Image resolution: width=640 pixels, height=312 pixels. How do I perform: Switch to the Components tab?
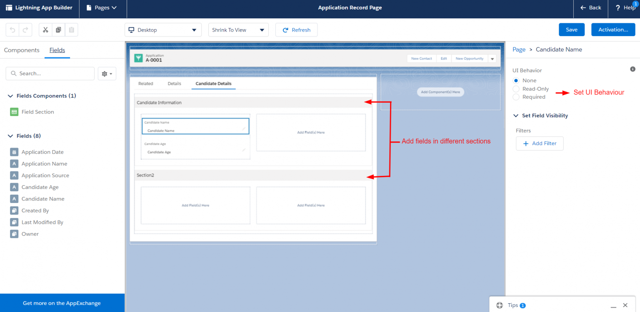coord(22,50)
